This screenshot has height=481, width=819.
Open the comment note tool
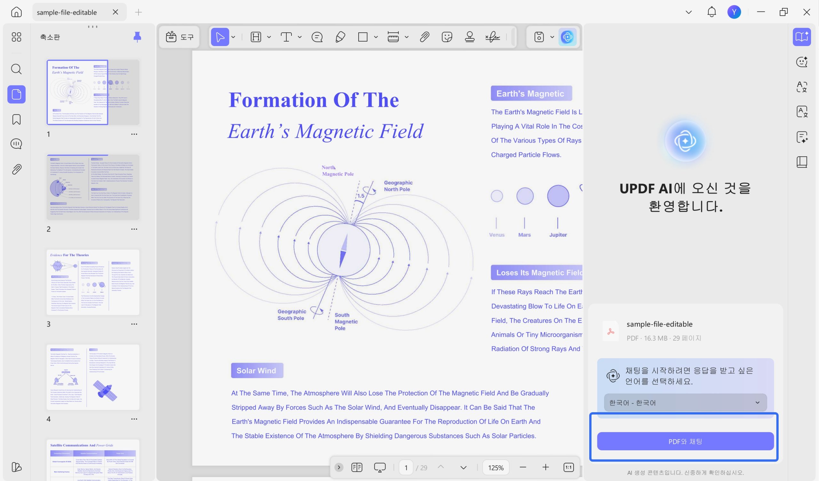[x=317, y=37]
